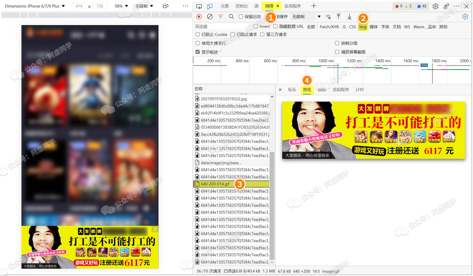Uncheck the show overview checkbox
Screen dimensions: 473x276
(198, 52)
